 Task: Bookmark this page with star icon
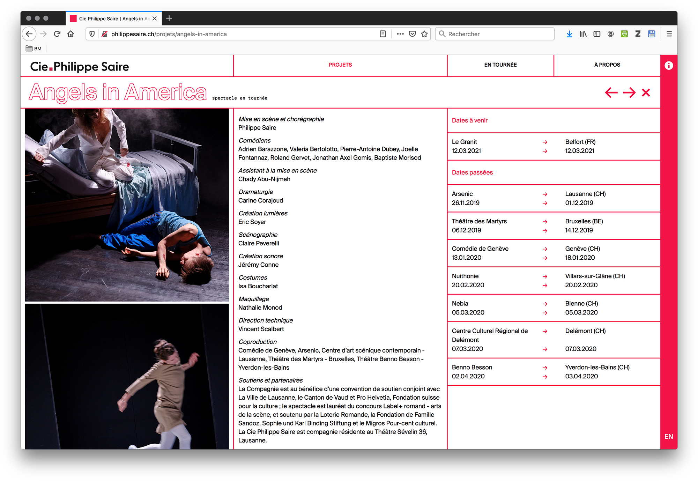(424, 34)
